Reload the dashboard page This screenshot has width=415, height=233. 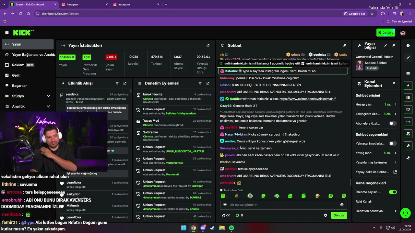[x=20, y=14]
